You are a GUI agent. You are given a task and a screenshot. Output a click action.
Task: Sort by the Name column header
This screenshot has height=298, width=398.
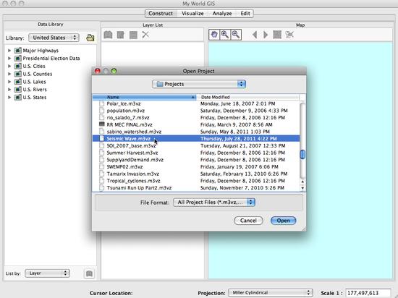click(144, 97)
